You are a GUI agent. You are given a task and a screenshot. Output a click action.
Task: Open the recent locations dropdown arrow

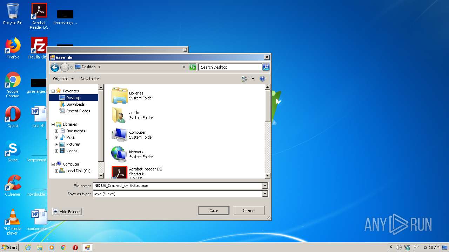coord(71,67)
